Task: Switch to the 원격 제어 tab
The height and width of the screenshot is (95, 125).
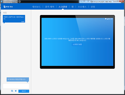Action: (50, 7)
